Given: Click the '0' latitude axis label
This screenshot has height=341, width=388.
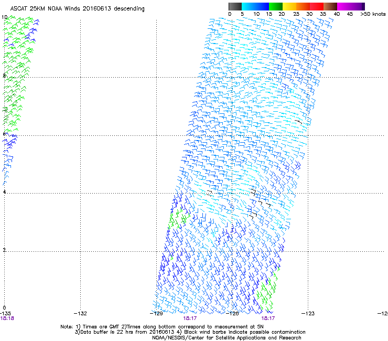Looking at the screenshot, I should [x=4, y=308].
